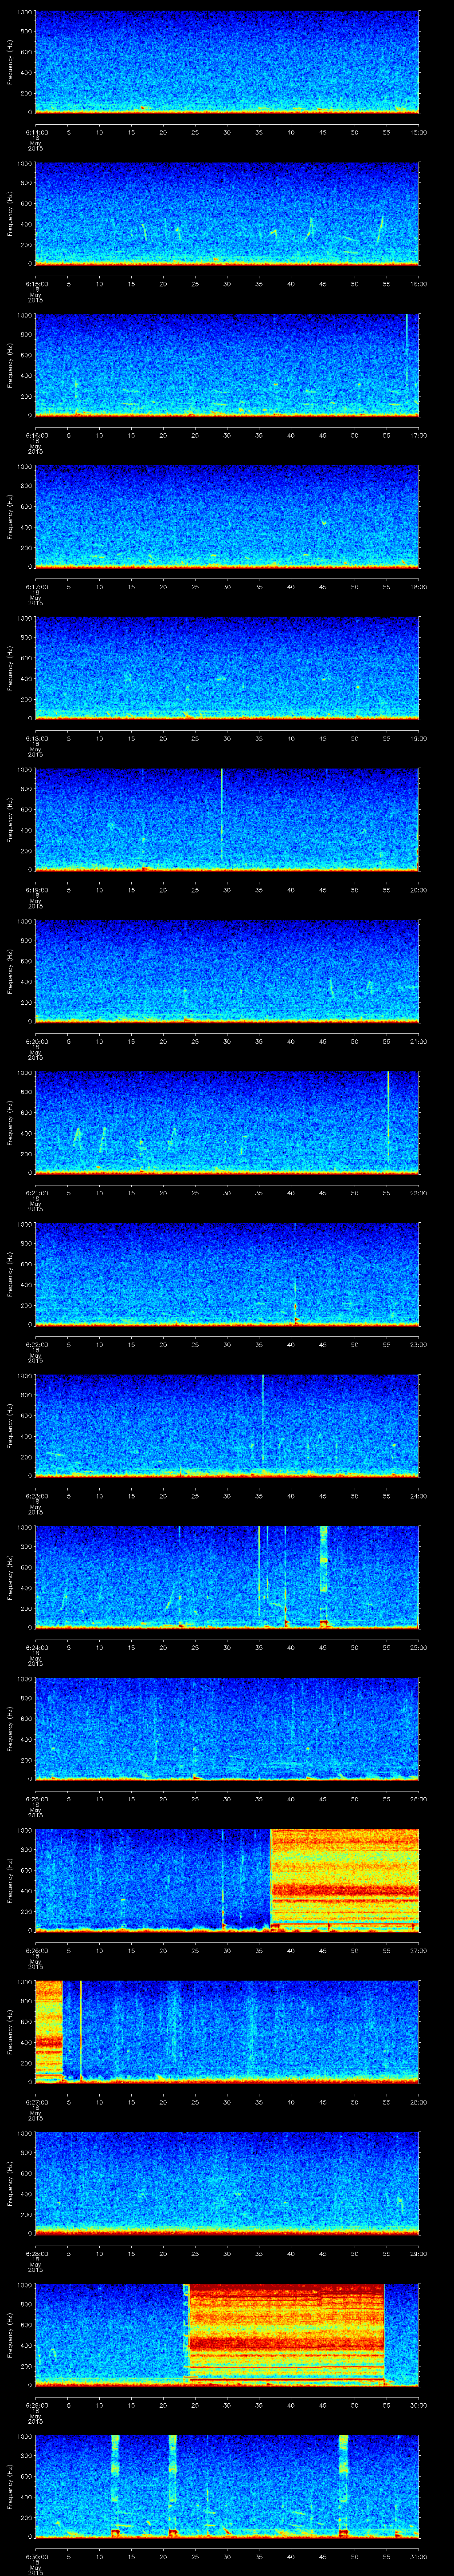This screenshot has width=454, height=2576.
Task: Click the 28:00 end time label
Action: (419, 2102)
